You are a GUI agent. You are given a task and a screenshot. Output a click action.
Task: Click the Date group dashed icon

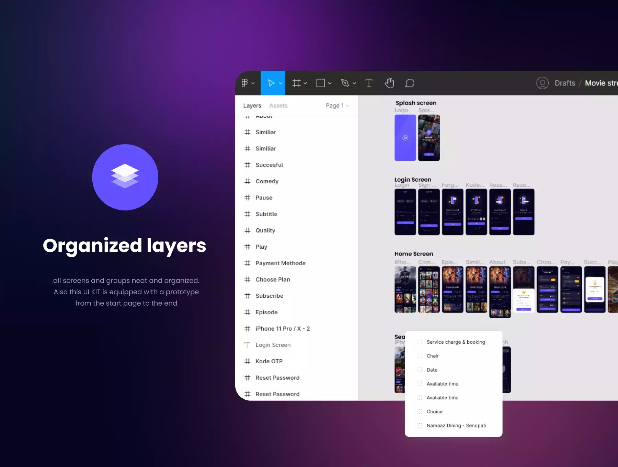point(420,370)
